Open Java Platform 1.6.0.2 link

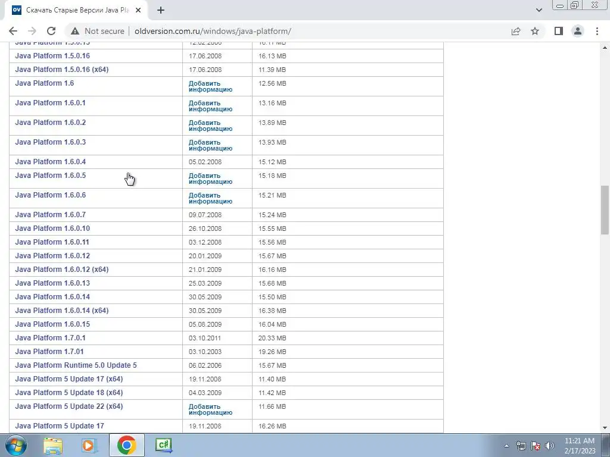pos(50,123)
